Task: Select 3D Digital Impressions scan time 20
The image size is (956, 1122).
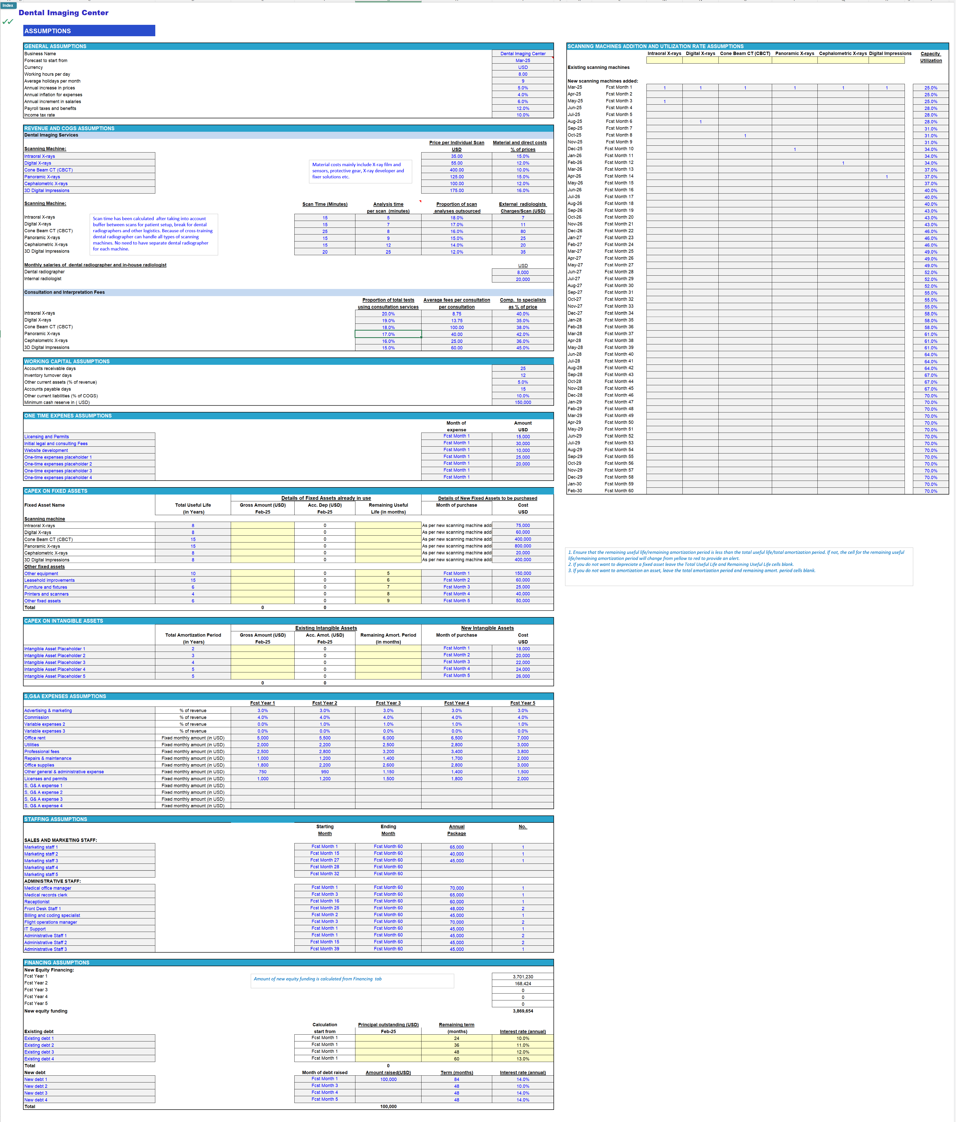Action: point(325,252)
